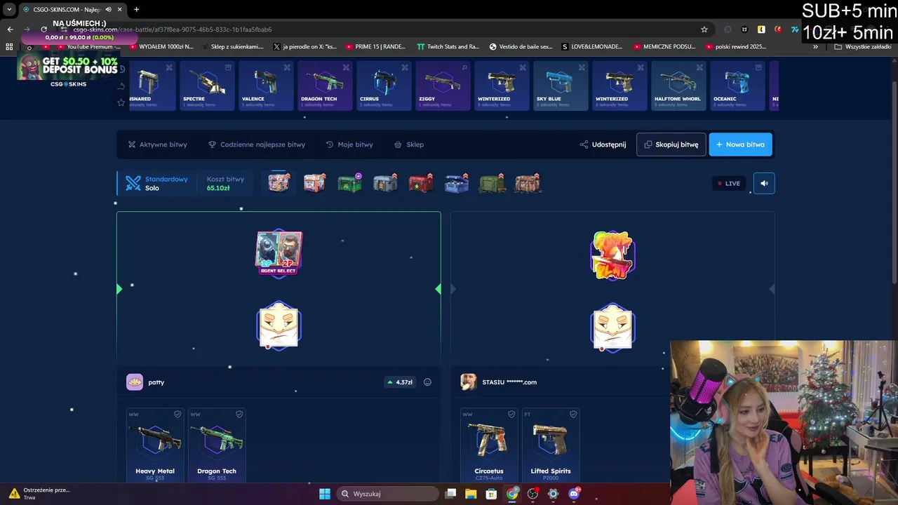Click the Standardowy Solo crossed swords icon

(x=133, y=183)
